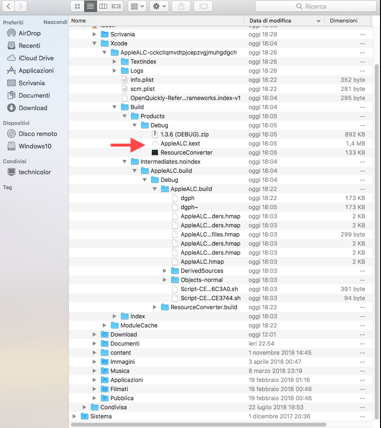The image size is (381, 428).
Task: Select the content folder row
Action: coord(221,353)
